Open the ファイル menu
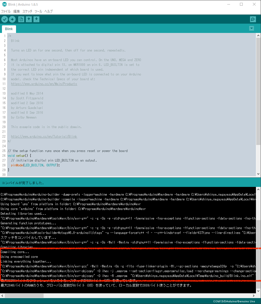 click(x=6, y=12)
